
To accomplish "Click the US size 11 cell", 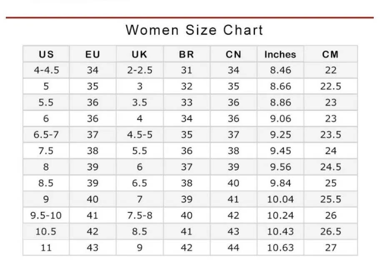I will 46,248.
